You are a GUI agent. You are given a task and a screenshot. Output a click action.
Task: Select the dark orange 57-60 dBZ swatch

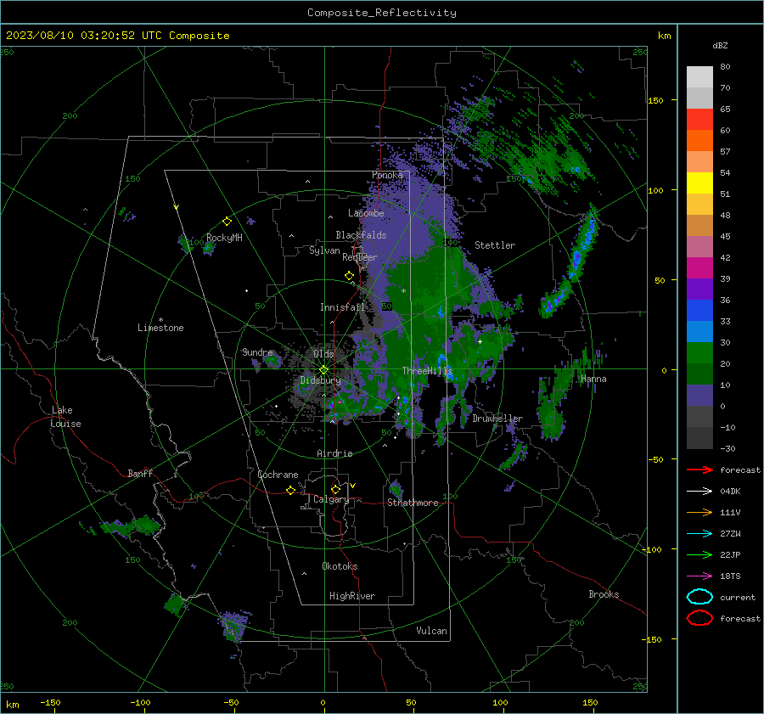click(x=699, y=140)
